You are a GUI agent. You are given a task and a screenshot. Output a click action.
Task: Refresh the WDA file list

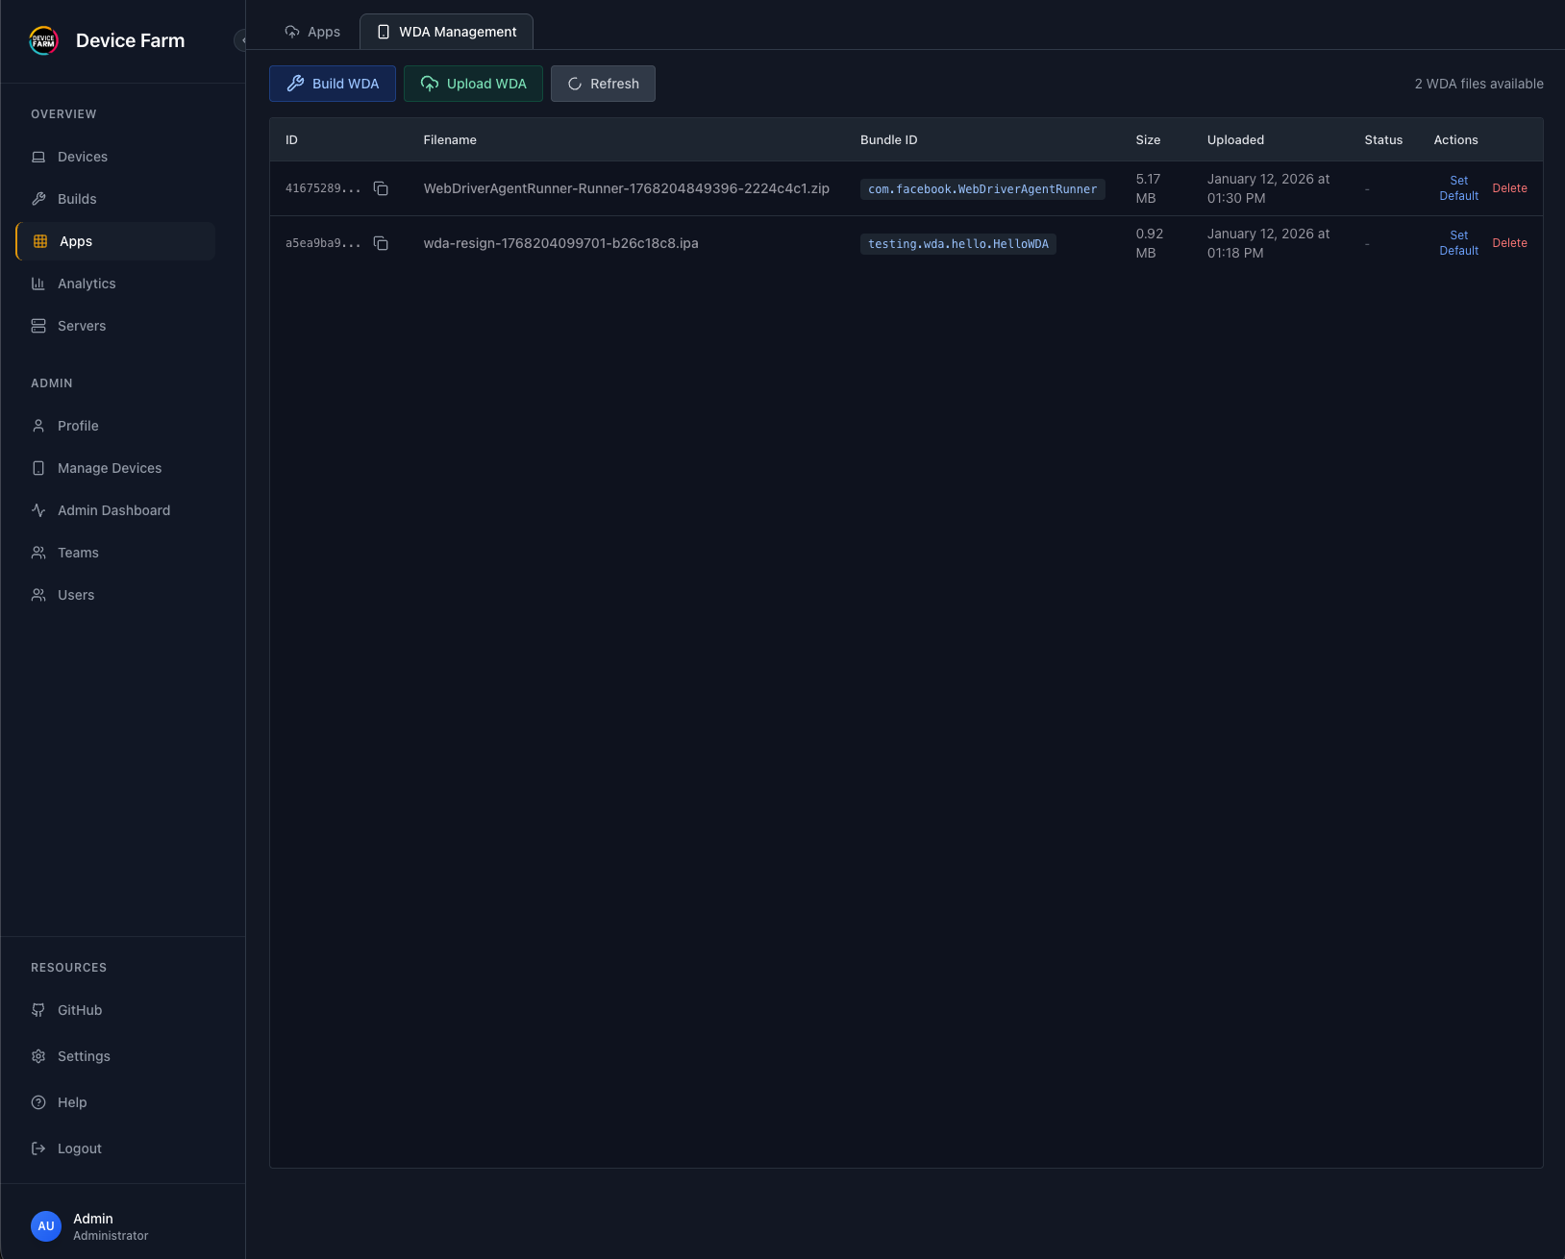pyautogui.click(x=603, y=84)
